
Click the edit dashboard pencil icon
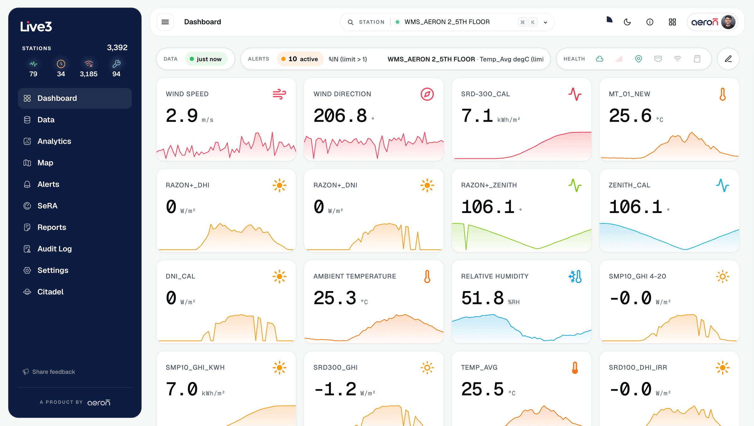(x=728, y=59)
